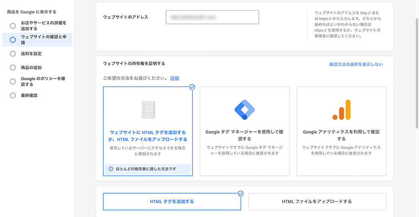Image resolution: width=419 pixels, height=217 pixels.
Task: Select HTML ファイルをアップロードする option
Action: [x=317, y=202]
